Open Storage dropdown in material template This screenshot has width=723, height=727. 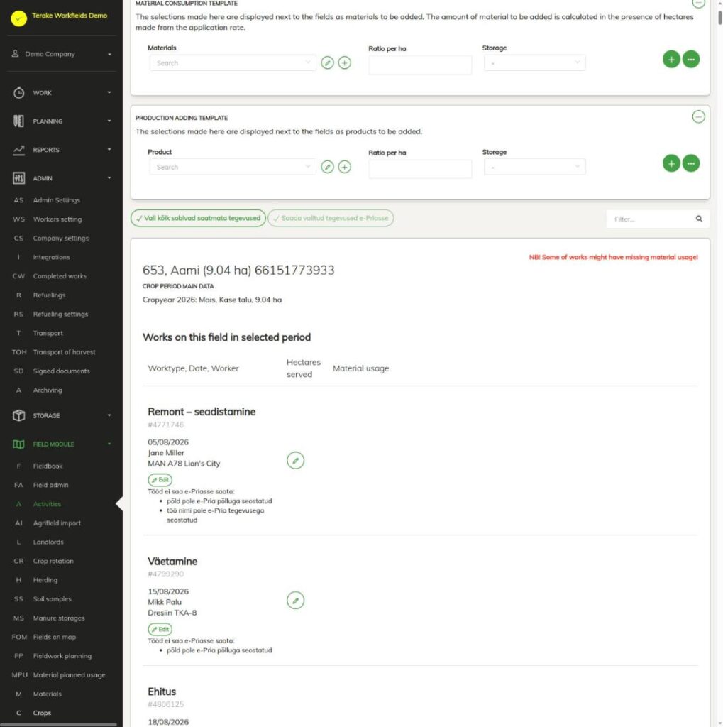(534, 62)
